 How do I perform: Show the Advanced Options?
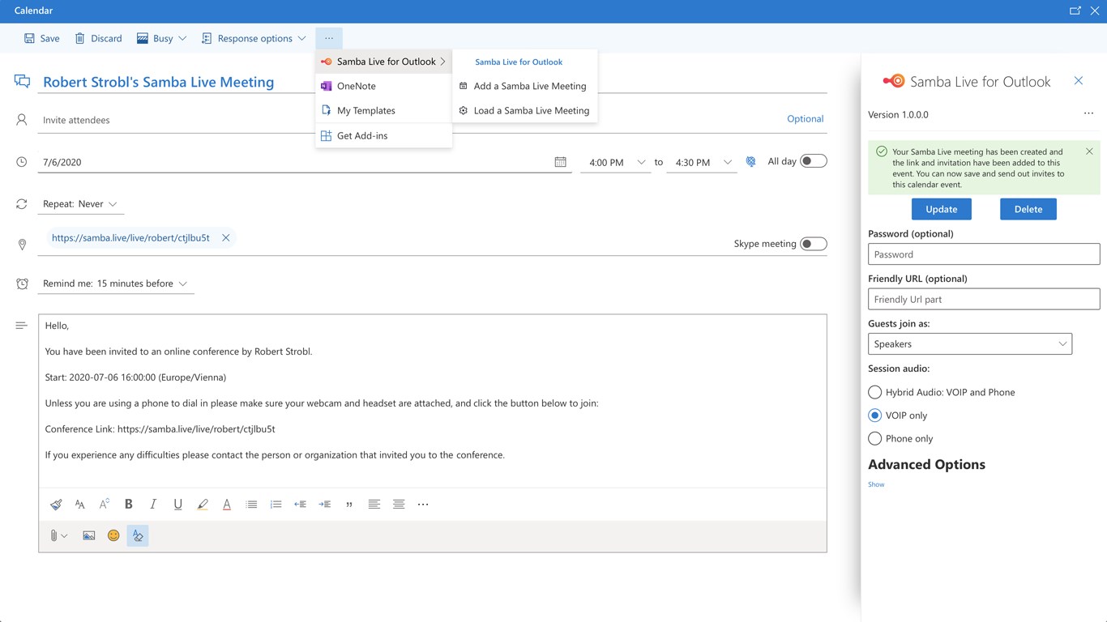click(876, 484)
